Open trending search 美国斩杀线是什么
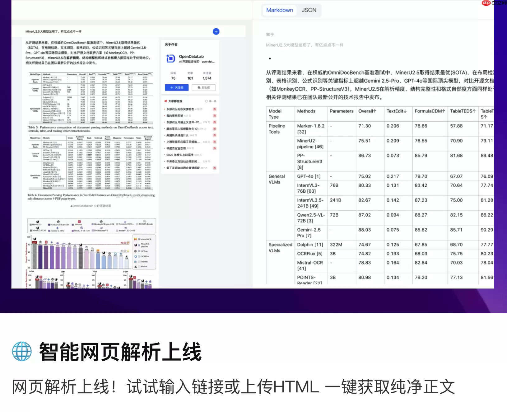The height and width of the screenshot is (412, 507). [177, 135]
